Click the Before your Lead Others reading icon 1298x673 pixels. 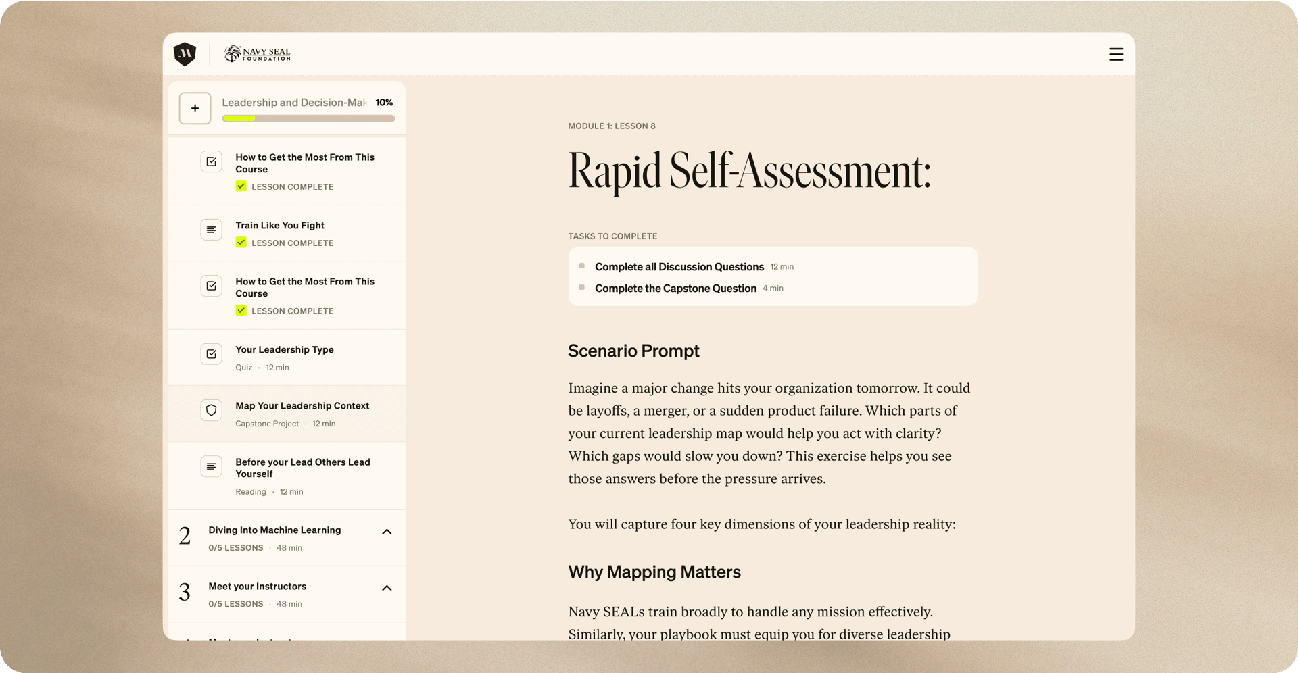pyautogui.click(x=211, y=466)
